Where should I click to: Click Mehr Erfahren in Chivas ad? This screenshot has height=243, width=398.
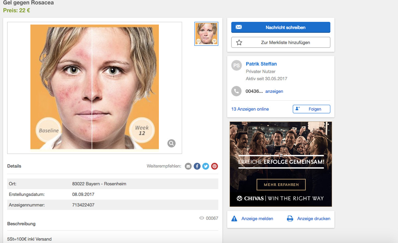pyautogui.click(x=281, y=185)
